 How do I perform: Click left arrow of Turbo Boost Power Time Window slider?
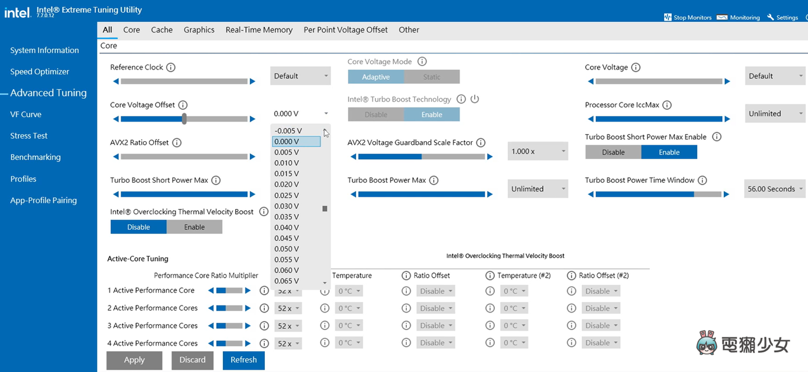pos(591,194)
